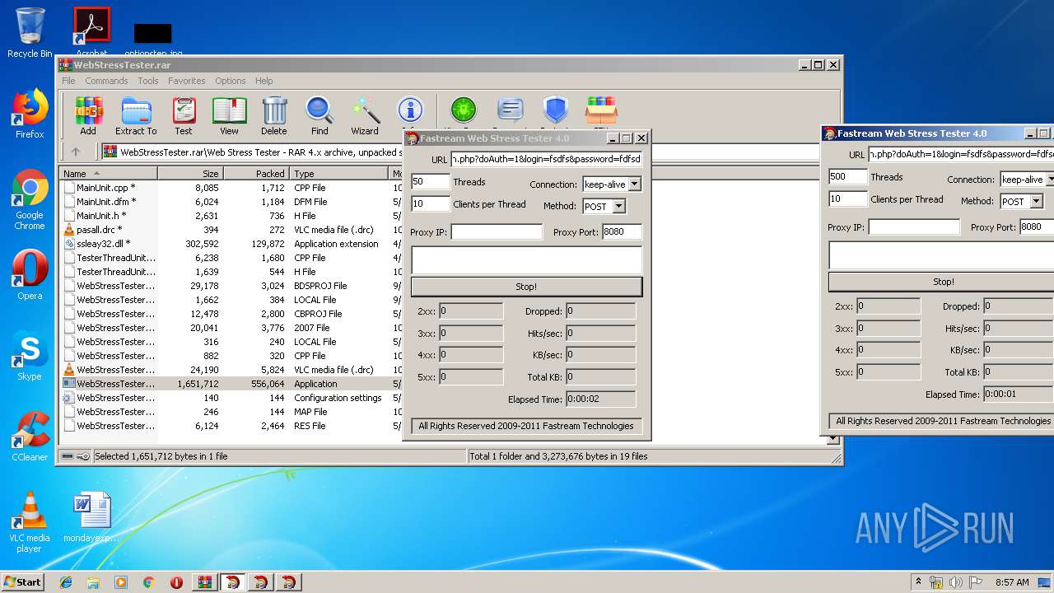Click the Add icon in WinRAR toolbar
Image resolution: width=1054 pixels, height=593 pixels.
pos(88,115)
